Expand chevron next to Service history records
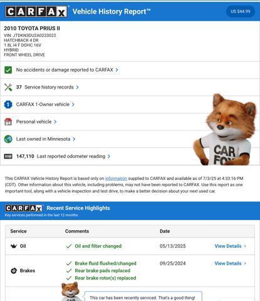 [x=78, y=87]
